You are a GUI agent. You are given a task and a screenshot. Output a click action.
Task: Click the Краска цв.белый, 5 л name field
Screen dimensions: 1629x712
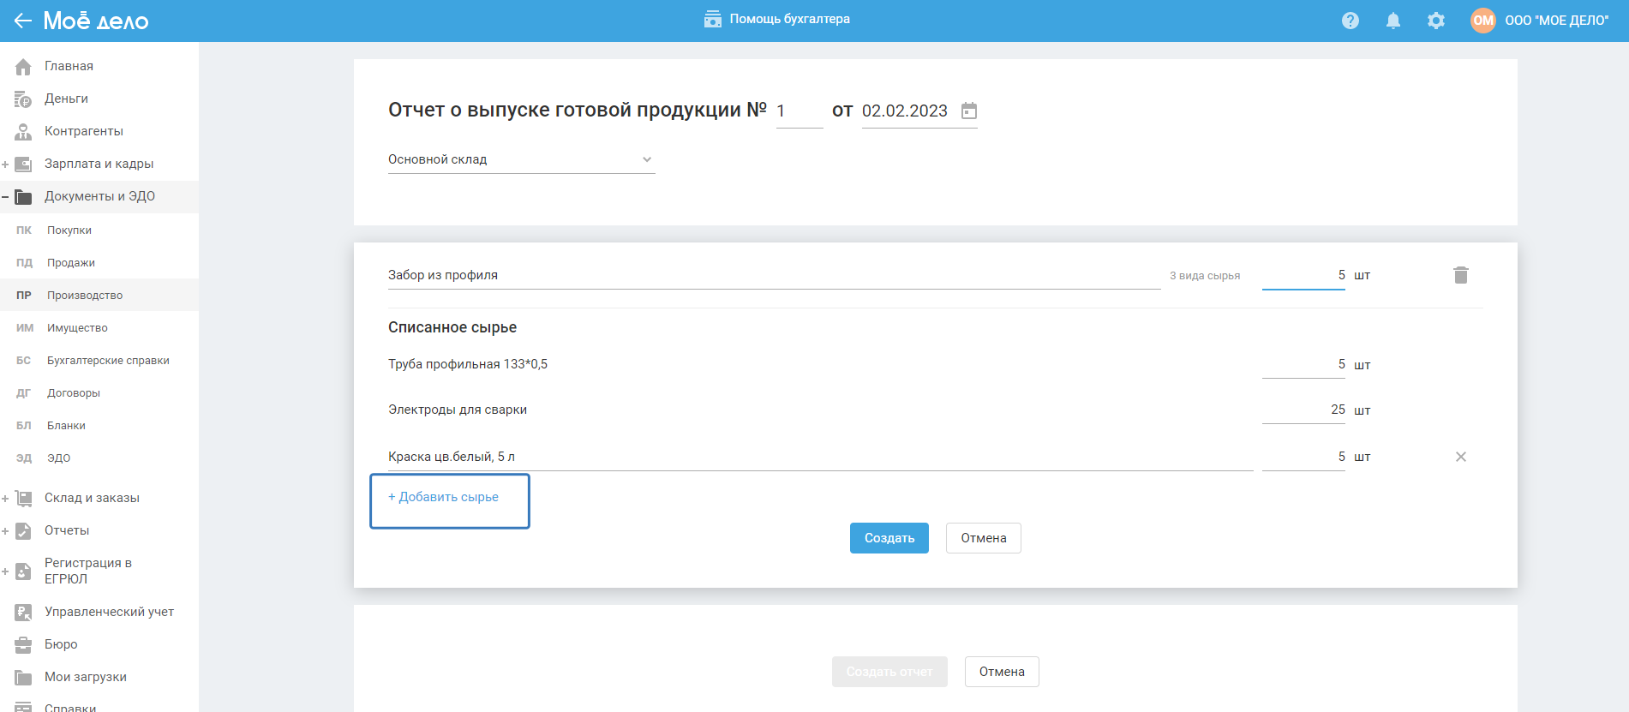820,457
